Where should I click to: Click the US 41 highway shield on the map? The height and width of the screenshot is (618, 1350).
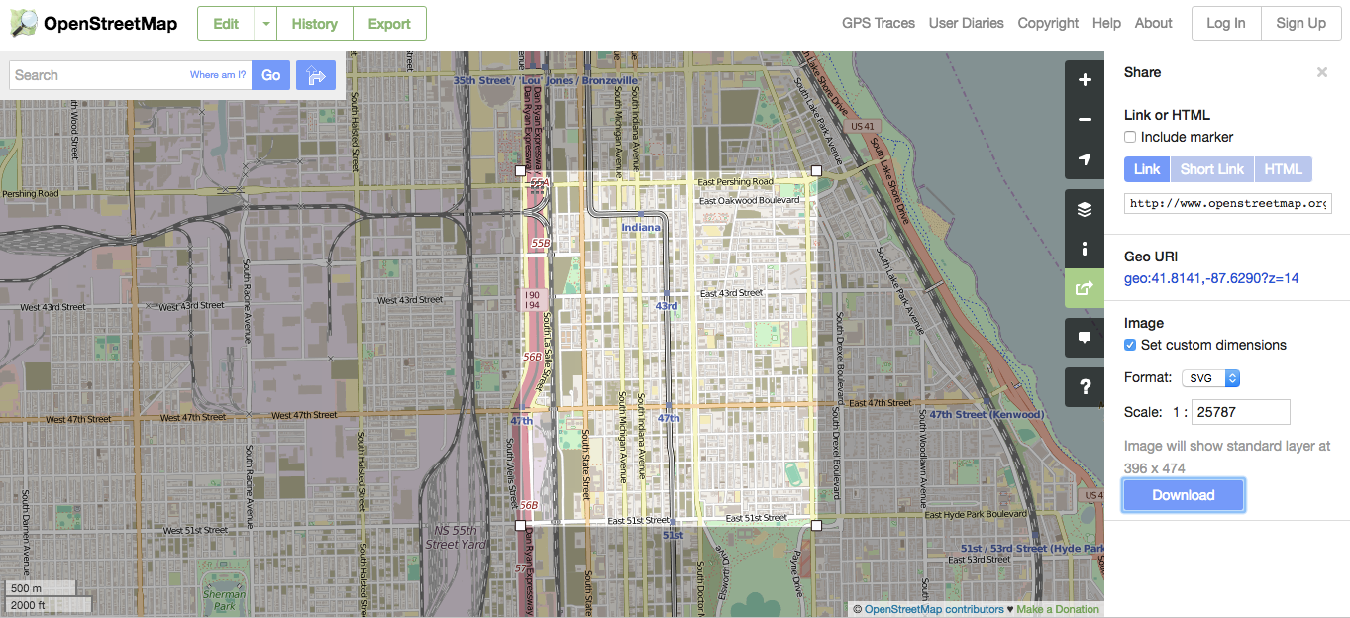[x=863, y=127]
